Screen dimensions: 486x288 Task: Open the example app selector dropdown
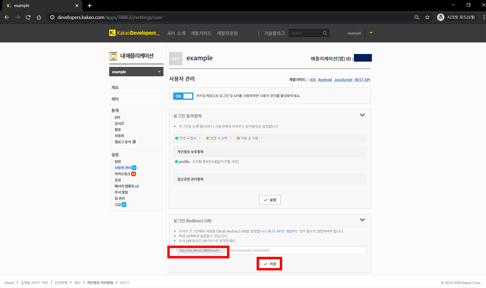(x=136, y=72)
